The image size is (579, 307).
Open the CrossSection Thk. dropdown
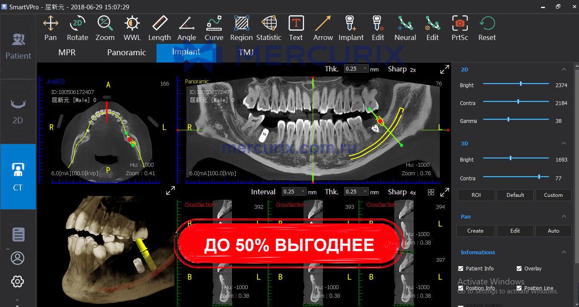pos(356,192)
